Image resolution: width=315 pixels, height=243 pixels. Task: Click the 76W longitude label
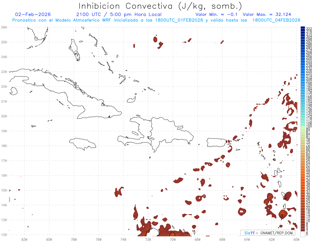point(99,239)
